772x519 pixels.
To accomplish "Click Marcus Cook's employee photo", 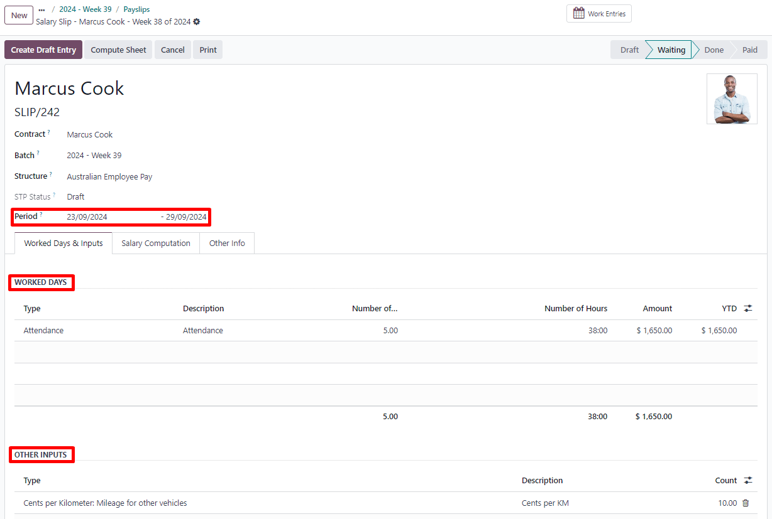I will pos(731,99).
